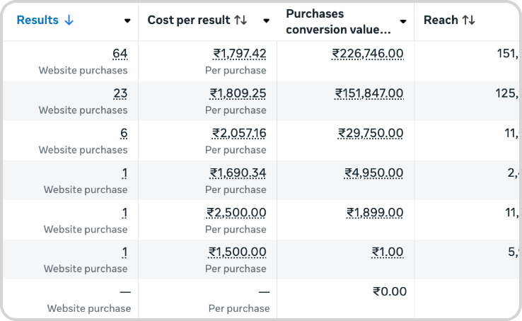
Task: Click the descending sort arrow beside Results
Action: pos(69,21)
